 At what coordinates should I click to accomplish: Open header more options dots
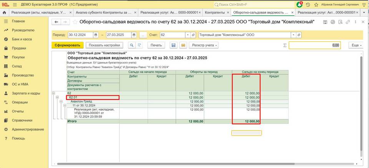click(x=355, y=22)
